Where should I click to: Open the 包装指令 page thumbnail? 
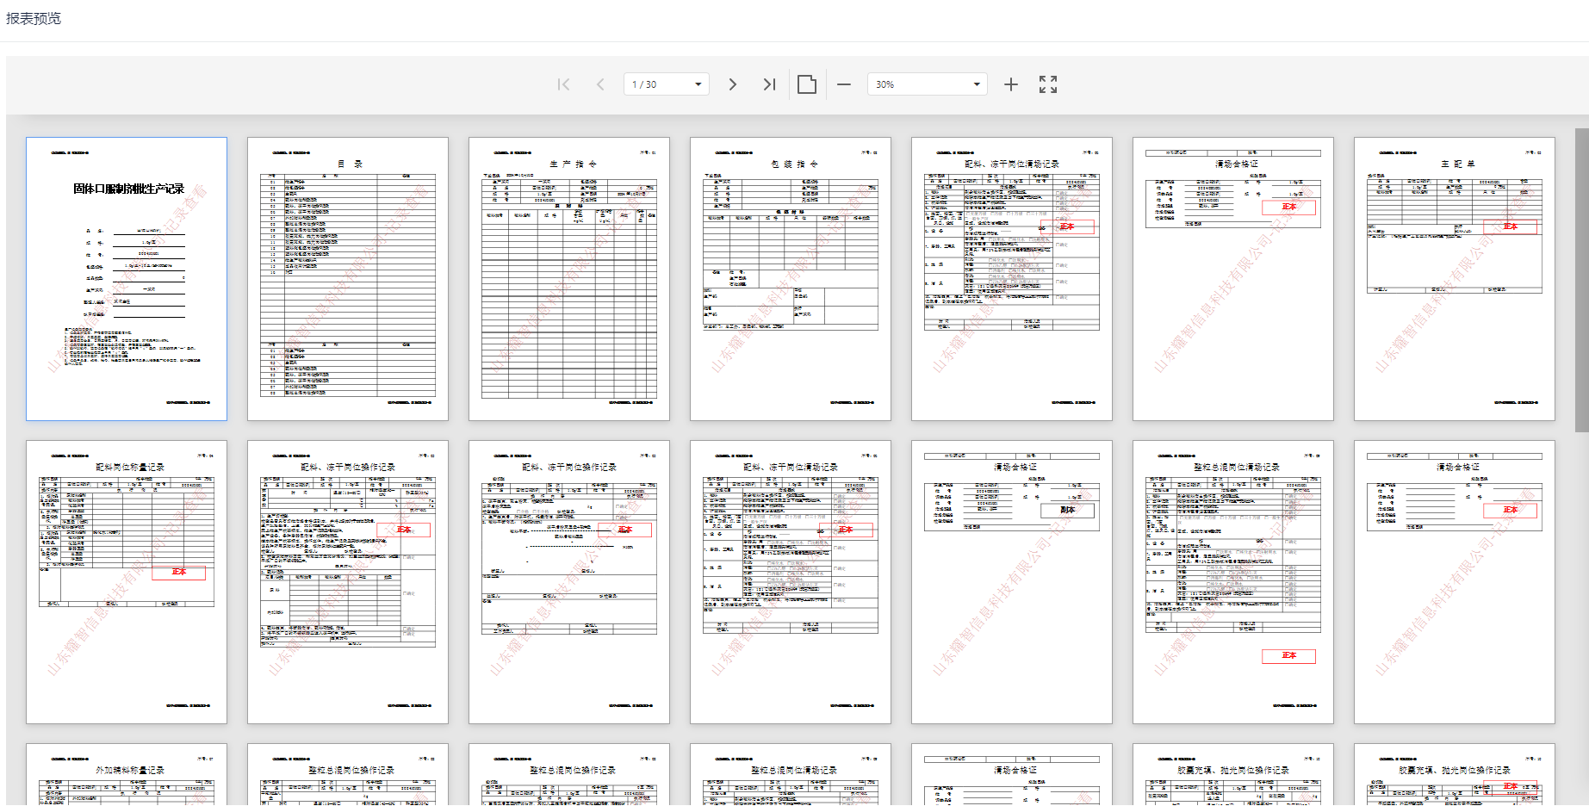pos(791,279)
